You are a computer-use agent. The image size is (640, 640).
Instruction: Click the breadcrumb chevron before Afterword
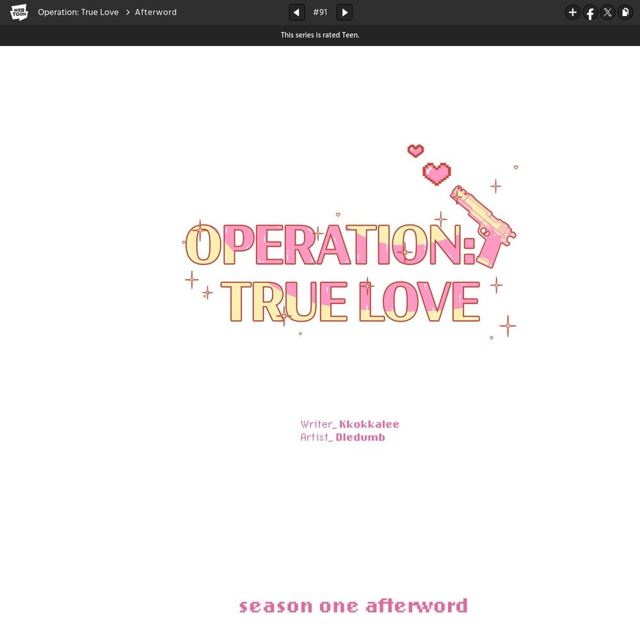click(x=127, y=12)
